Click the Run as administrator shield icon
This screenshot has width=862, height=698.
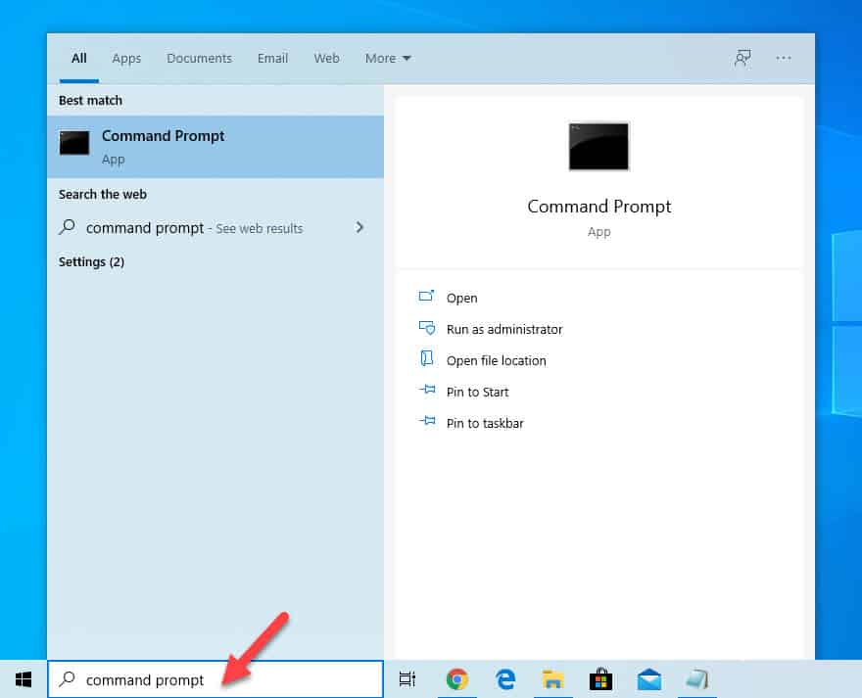point(427,328)
